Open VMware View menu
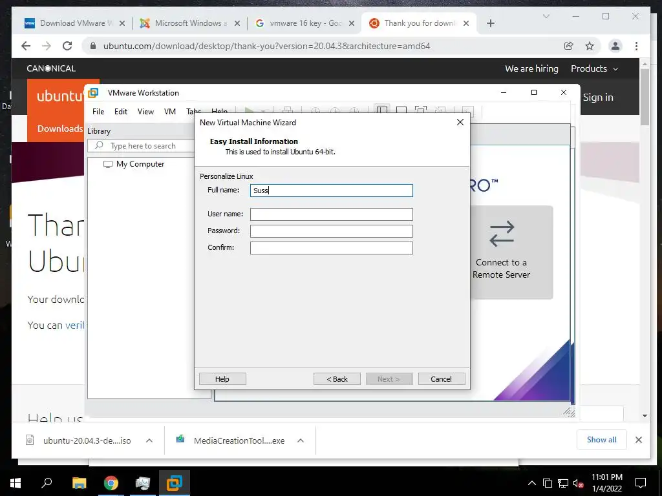 pyautogui.click(x=145, y=111)
